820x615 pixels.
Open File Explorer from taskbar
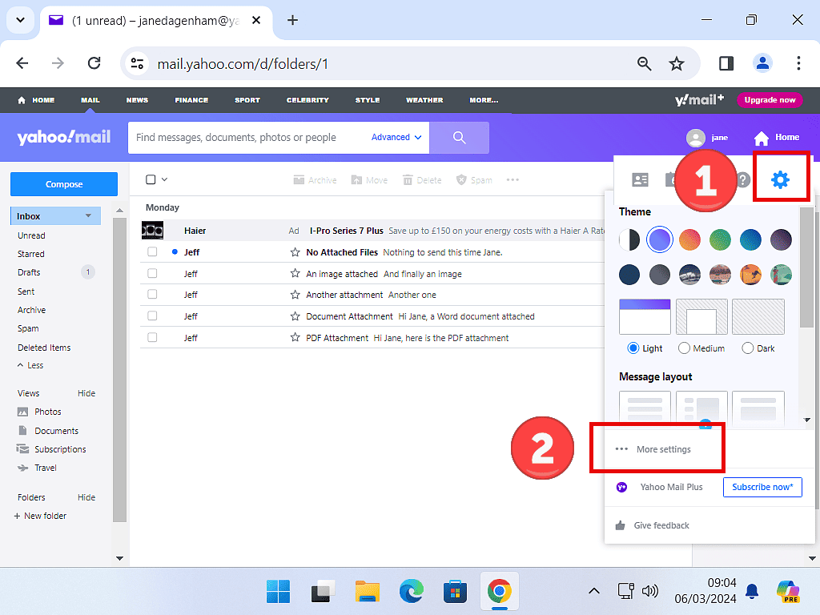[367, 592]
